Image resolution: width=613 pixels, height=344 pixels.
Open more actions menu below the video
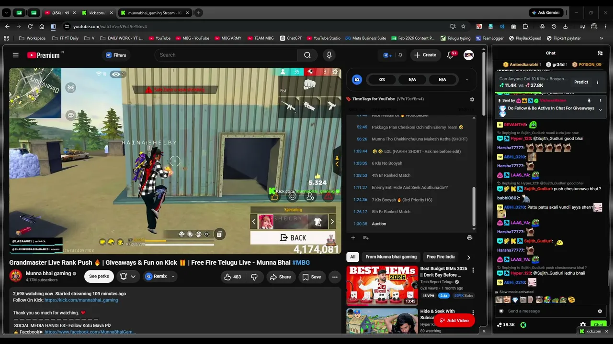click(335, 277)
